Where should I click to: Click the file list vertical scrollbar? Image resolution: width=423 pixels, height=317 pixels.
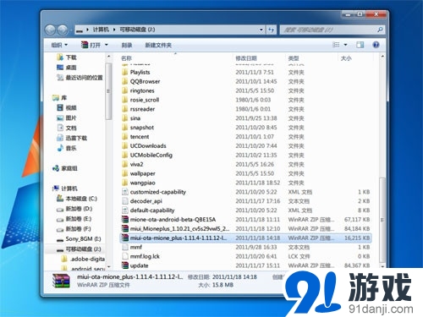click(x=382, y=161)
